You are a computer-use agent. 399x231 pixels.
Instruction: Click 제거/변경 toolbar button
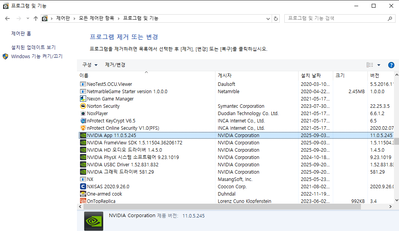click(115, 65)
